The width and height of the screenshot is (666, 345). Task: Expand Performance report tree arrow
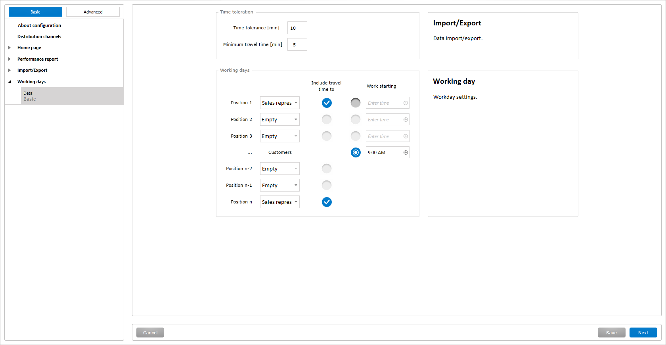[10, 59]
